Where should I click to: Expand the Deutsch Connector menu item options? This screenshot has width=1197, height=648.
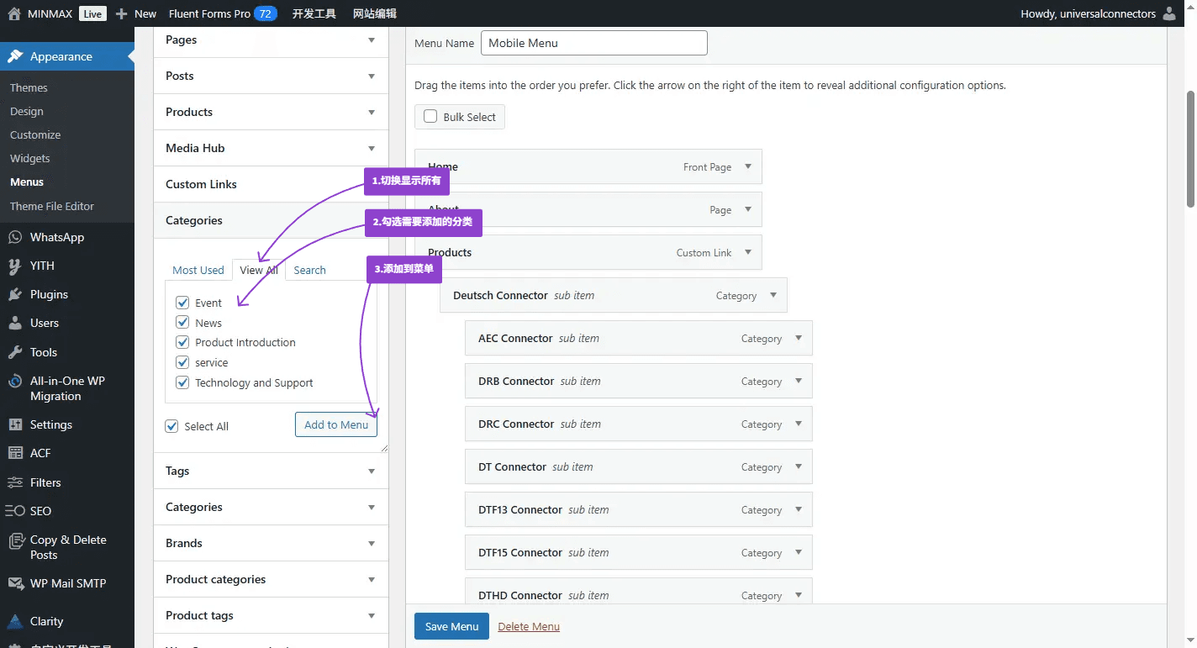(x=773, y=295)
